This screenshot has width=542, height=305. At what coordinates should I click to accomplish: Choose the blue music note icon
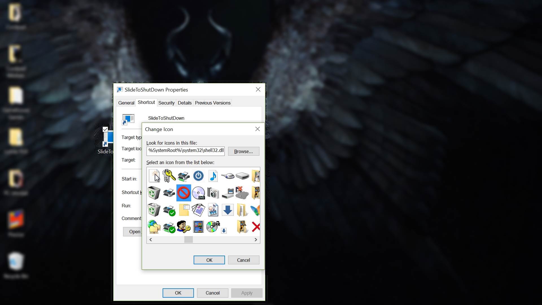213,176
